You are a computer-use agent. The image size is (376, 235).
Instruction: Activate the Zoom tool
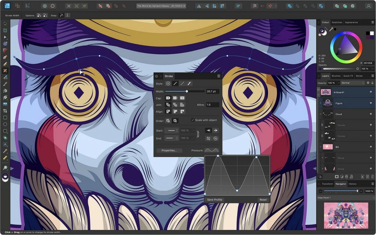point(5,167)
